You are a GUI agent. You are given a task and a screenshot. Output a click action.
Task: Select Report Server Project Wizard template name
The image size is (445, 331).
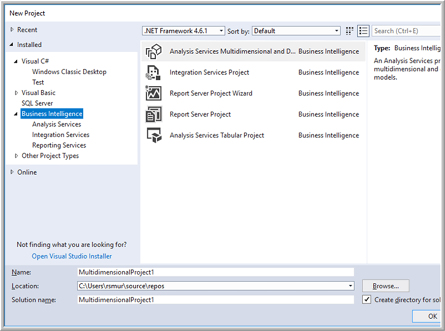[211, 93]
